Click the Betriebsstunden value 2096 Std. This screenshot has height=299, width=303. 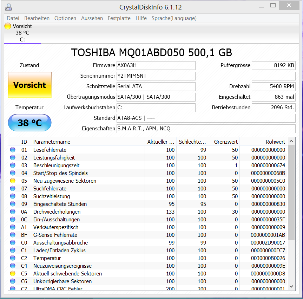pyautogui.click(x=274, y=108)
